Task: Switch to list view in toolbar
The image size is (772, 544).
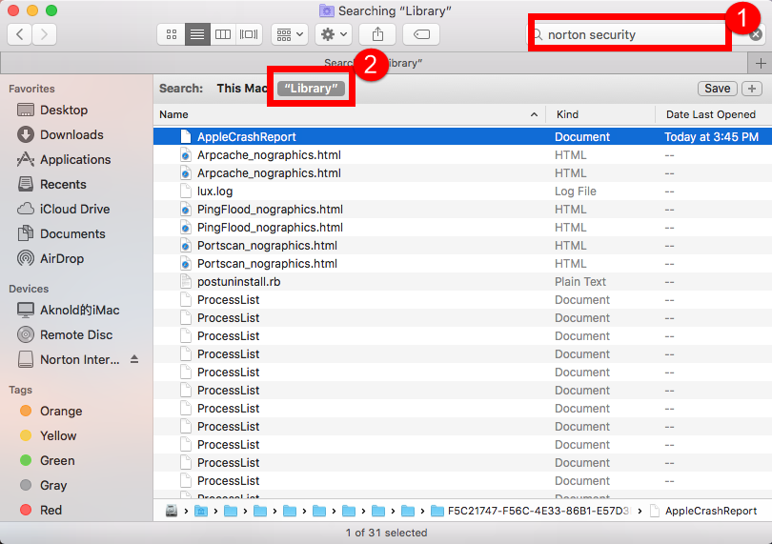Action: click(197, 34)
